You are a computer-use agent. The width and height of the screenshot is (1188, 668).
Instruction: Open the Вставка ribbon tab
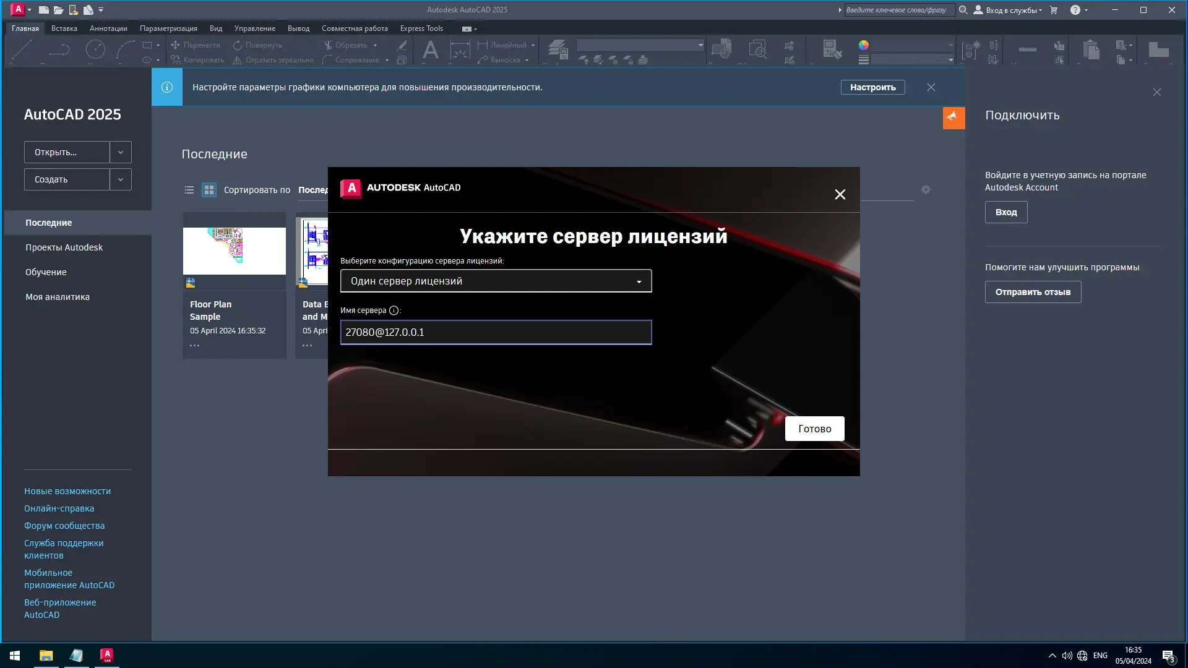65,28
